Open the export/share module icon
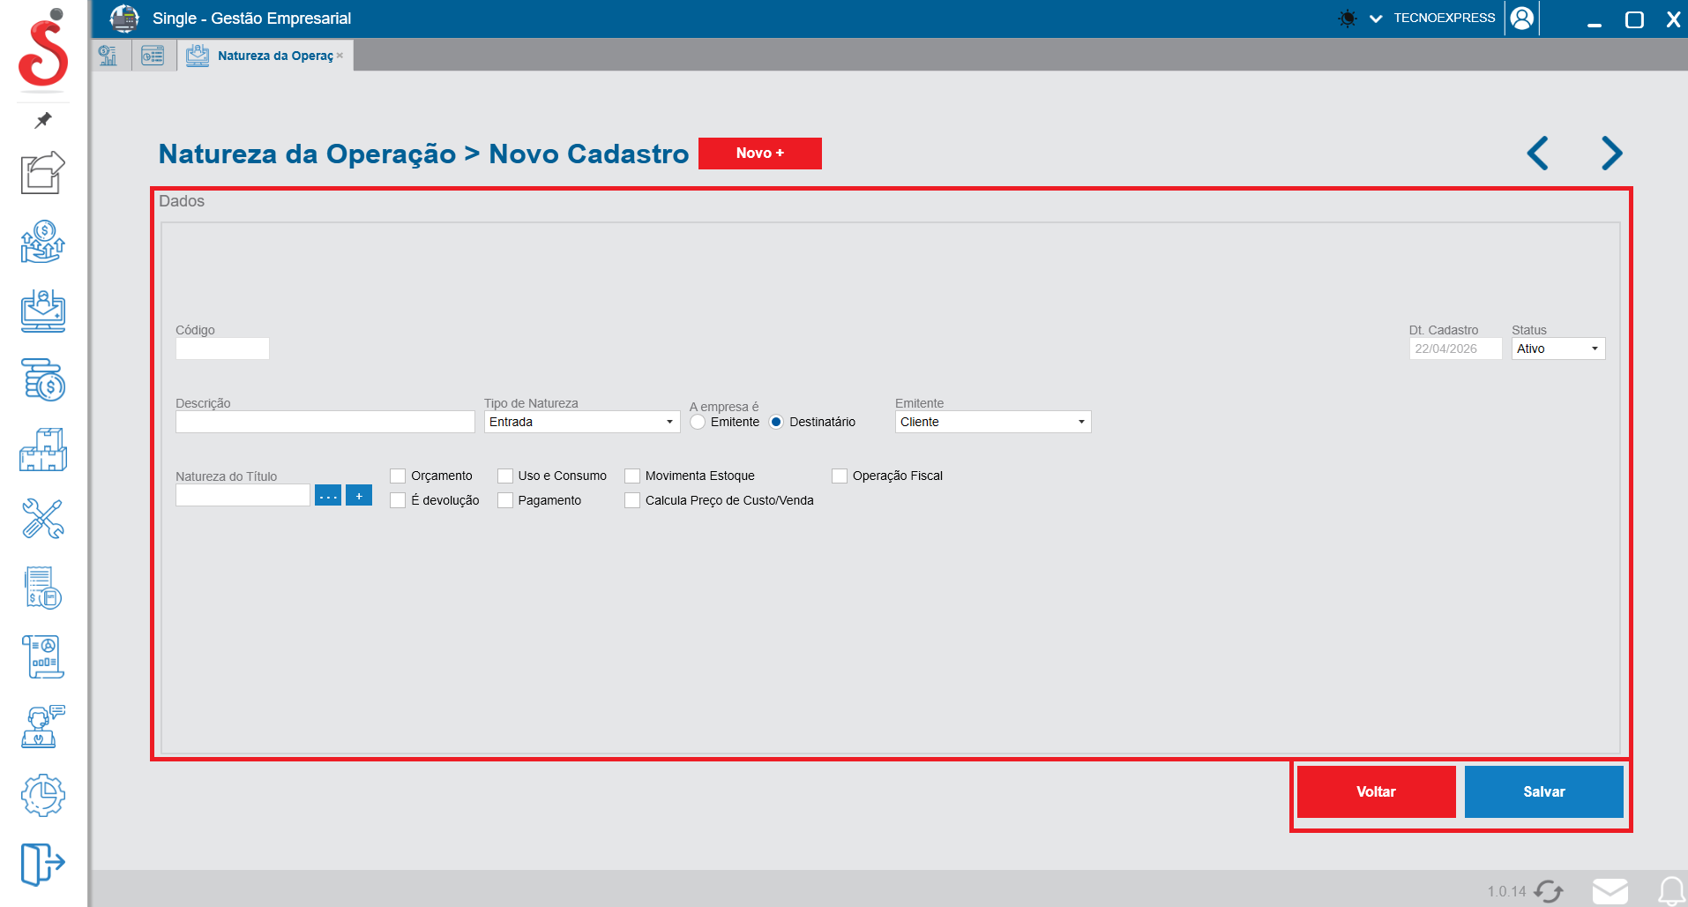1688x907 pixels. coord(41,173)
